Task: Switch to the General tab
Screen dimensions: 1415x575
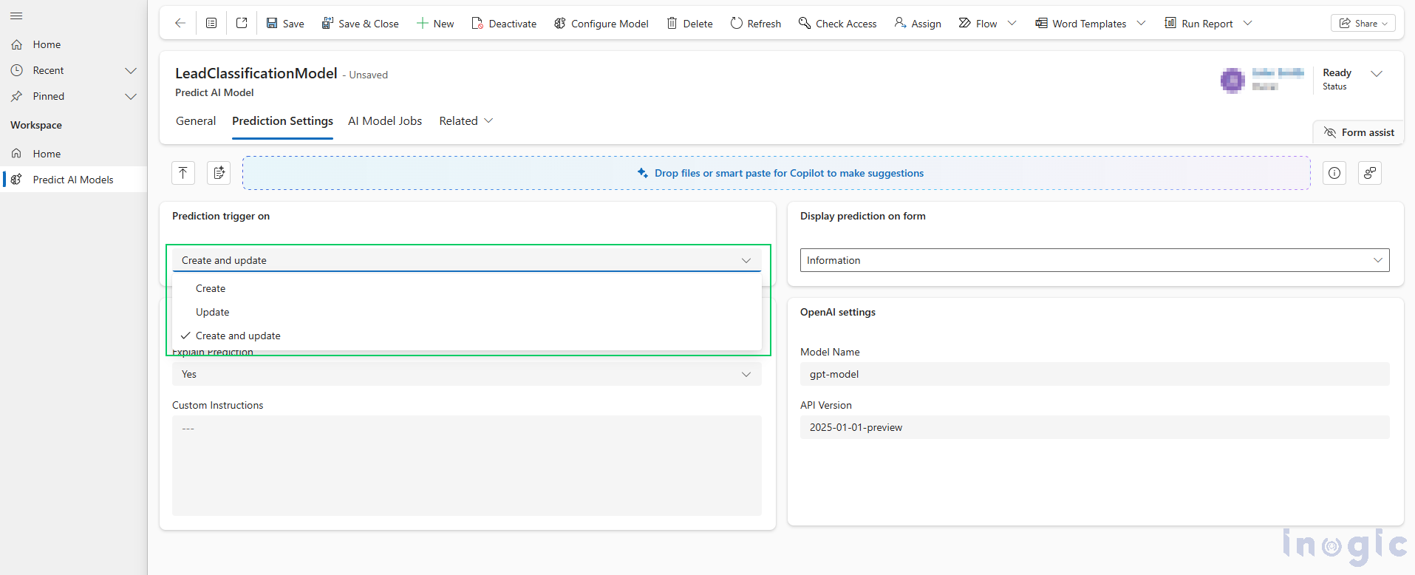Action: [196, 121]
